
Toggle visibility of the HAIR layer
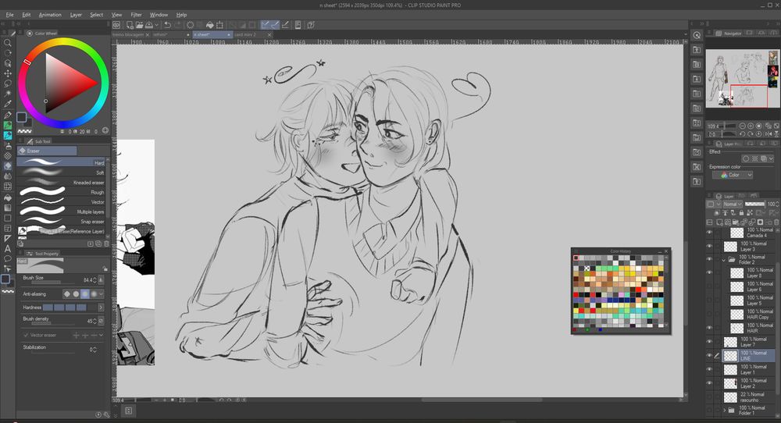point(709,328)
